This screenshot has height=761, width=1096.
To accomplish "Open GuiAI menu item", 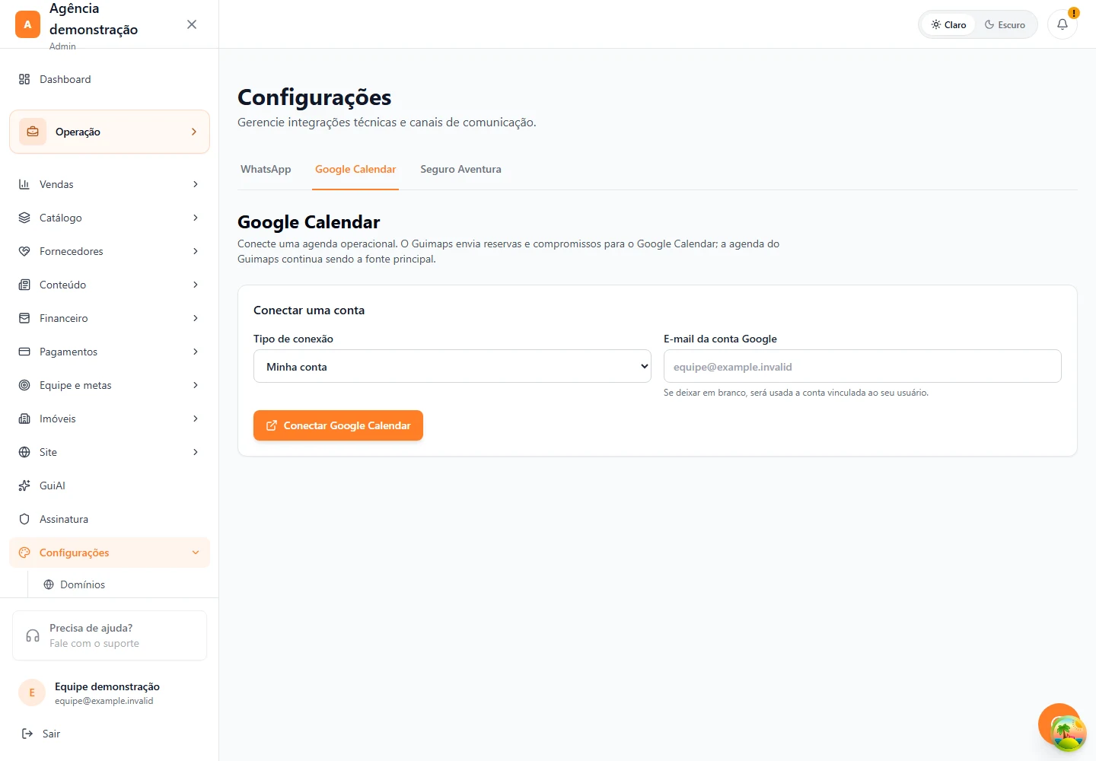I will point(110,486).
